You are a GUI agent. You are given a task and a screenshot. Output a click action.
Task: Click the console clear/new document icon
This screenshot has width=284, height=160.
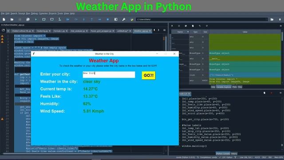click(264, 93)
